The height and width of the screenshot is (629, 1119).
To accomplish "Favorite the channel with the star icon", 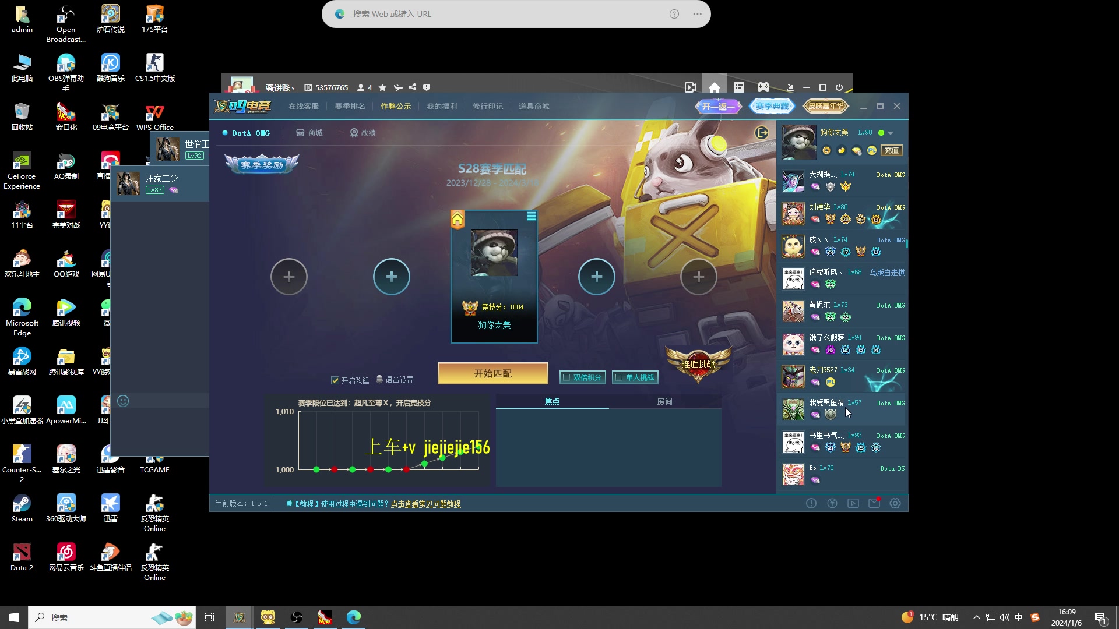I will tap(382, 87).
